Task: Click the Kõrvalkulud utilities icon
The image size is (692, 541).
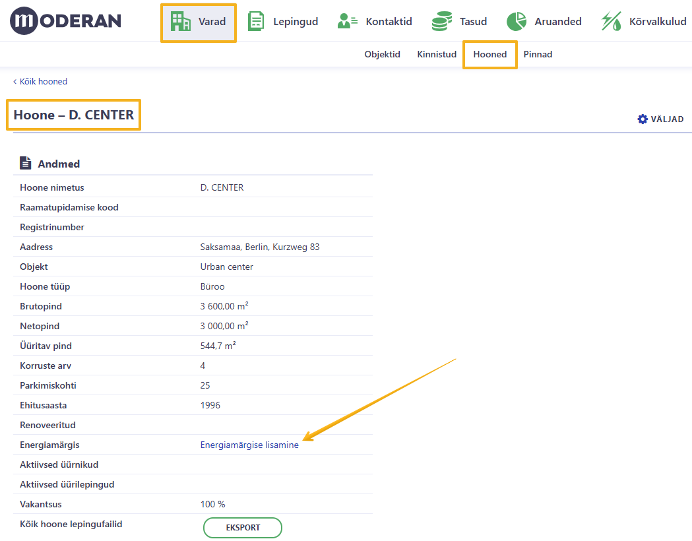Action: click(612, 21)
